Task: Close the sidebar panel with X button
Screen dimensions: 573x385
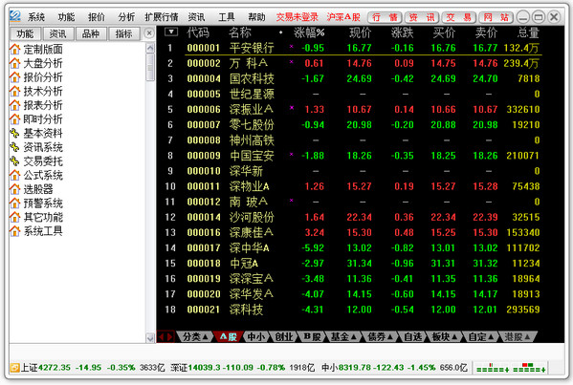Action: tap(149, 33)
